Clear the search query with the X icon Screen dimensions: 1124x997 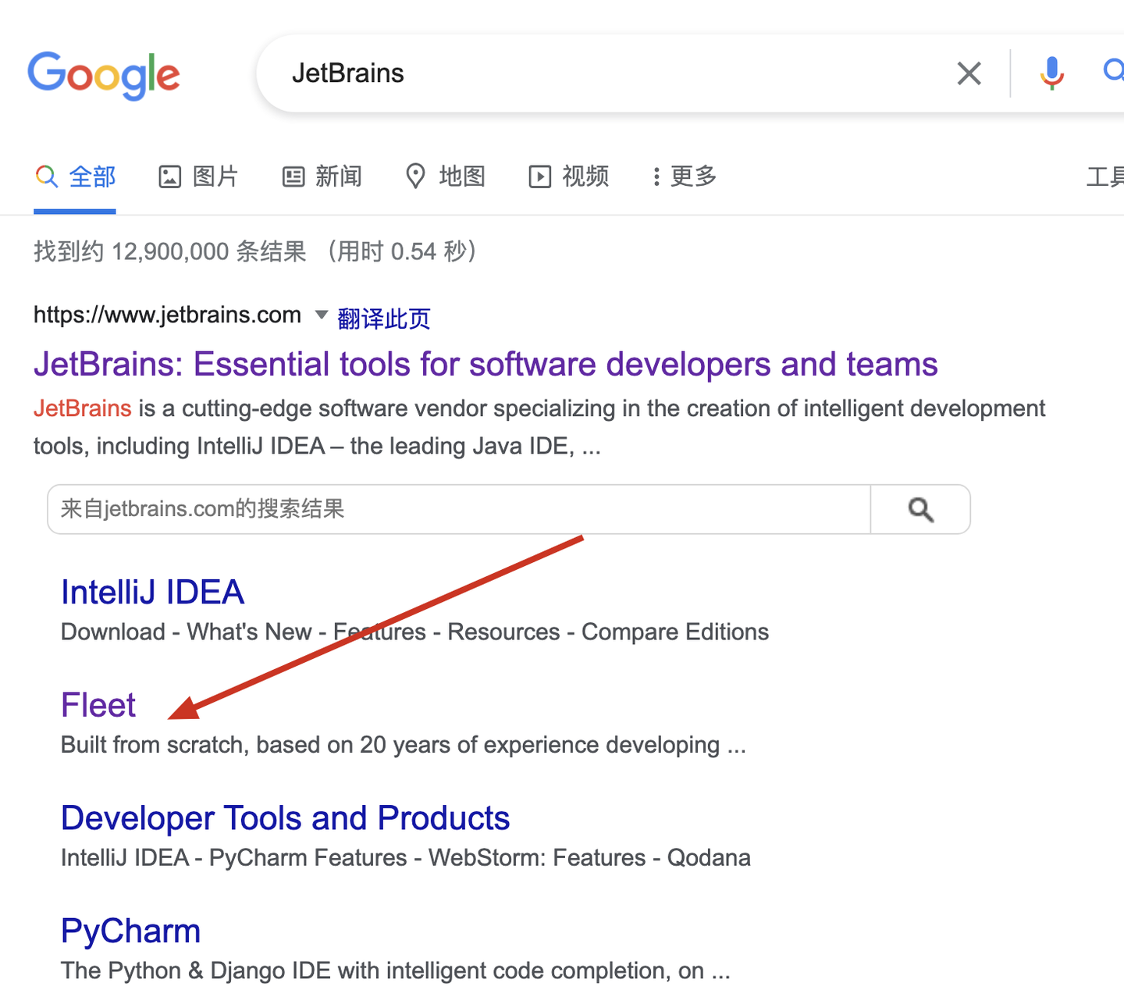969,73
